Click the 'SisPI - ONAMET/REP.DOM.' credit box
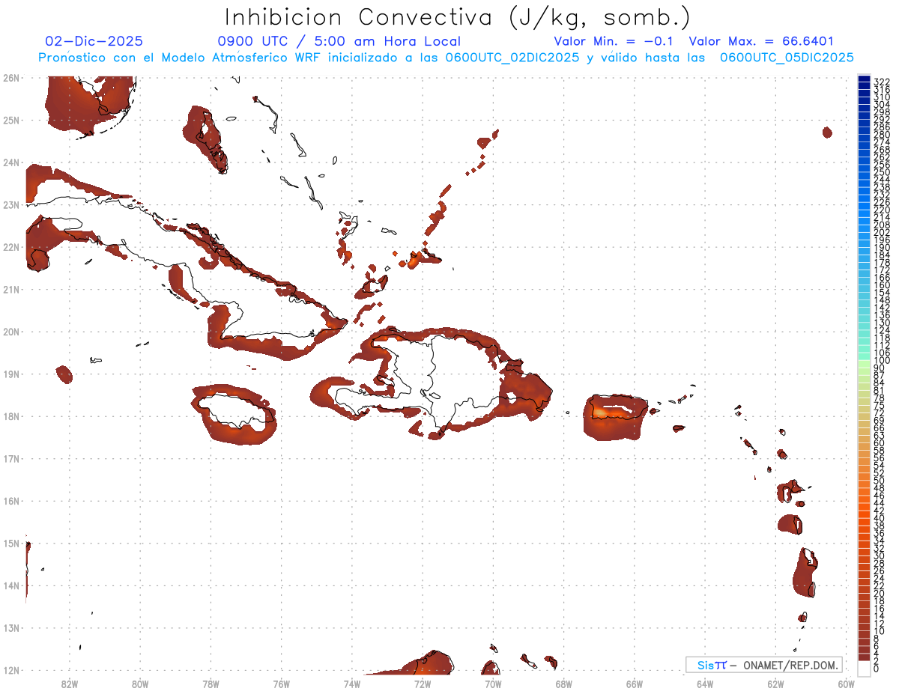This screenshot has width=899, height=694. (764, 665)
